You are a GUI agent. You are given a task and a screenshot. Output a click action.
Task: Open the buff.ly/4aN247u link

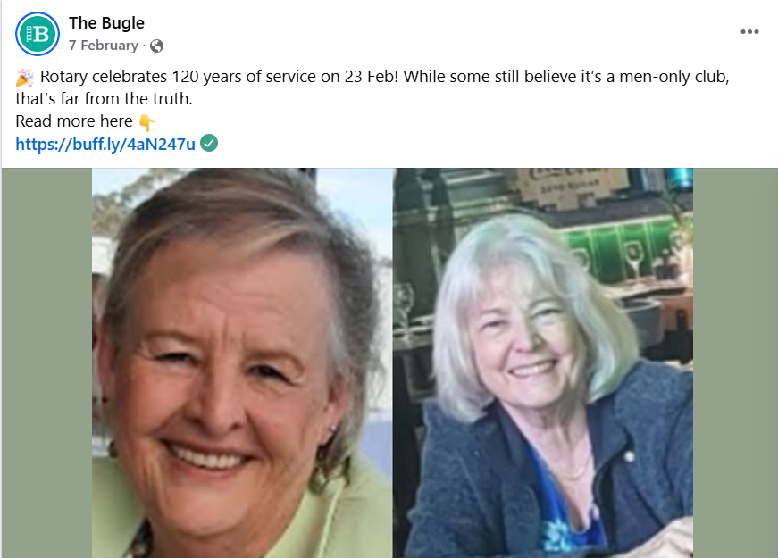point(105,144)
